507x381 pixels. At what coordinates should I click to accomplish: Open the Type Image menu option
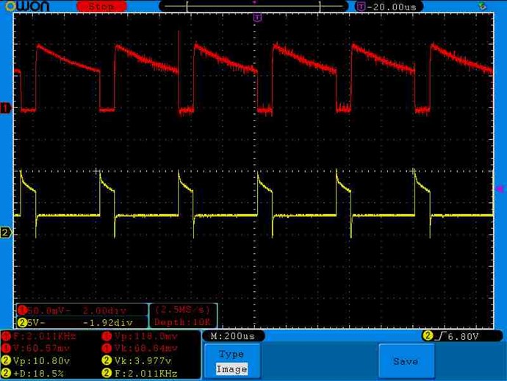pos(232,361)
